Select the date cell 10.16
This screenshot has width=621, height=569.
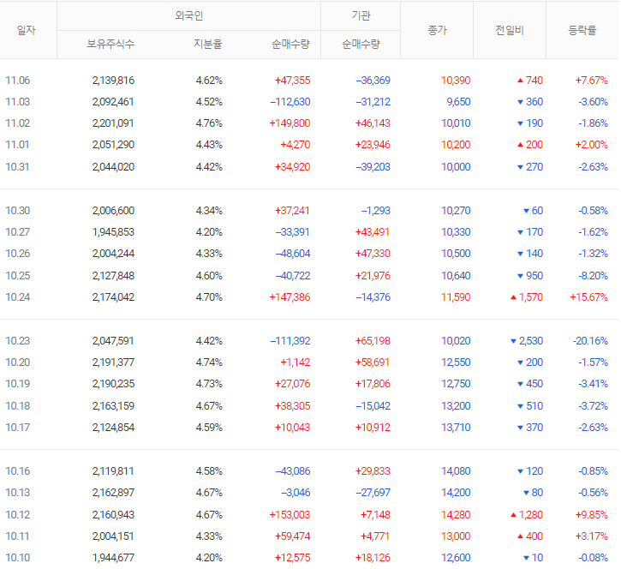click(x=18, y=470)
